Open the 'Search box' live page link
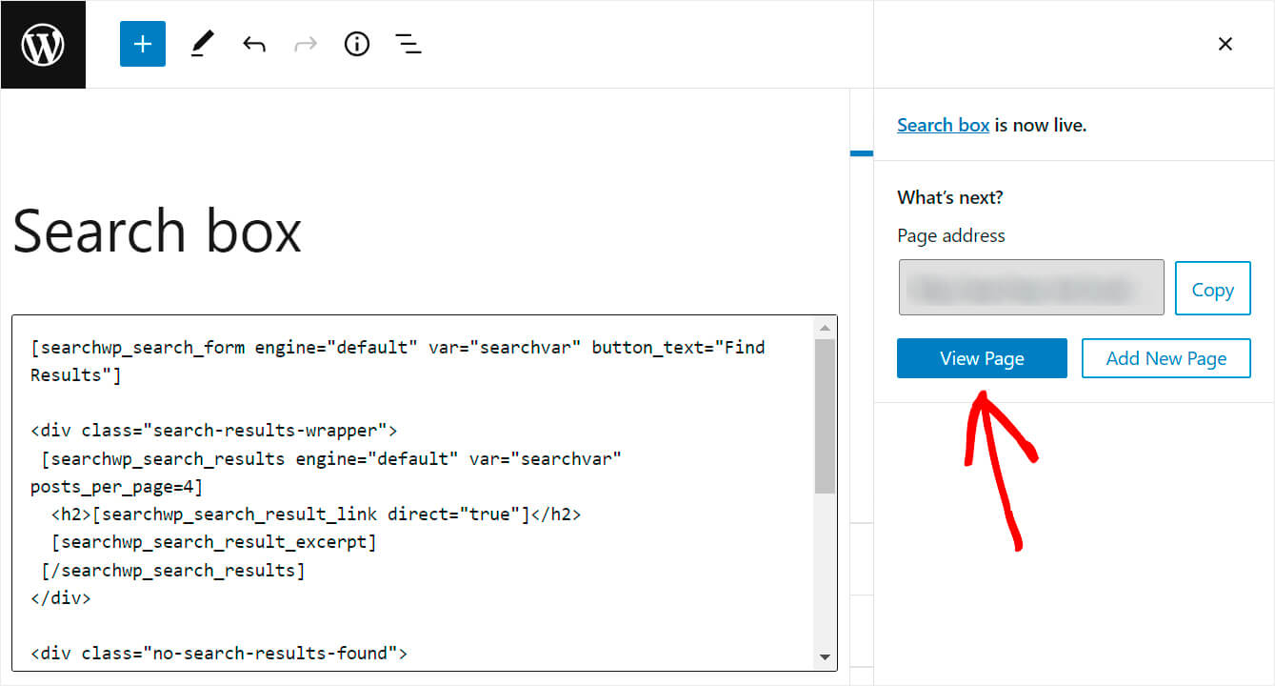The width and height of the screenshot is (1275, 686). point(943,124)
